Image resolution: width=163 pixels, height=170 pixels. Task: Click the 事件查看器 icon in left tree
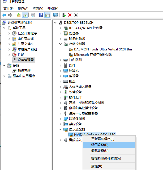coord(14,39)
